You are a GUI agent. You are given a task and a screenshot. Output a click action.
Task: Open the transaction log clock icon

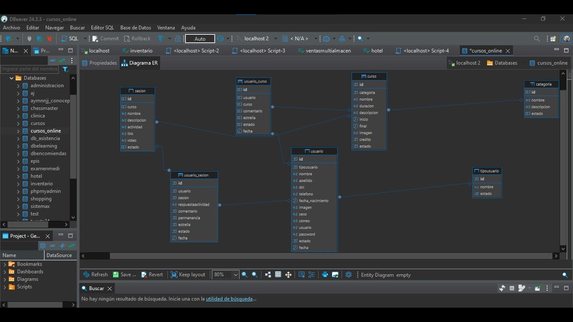pos(220,38)
